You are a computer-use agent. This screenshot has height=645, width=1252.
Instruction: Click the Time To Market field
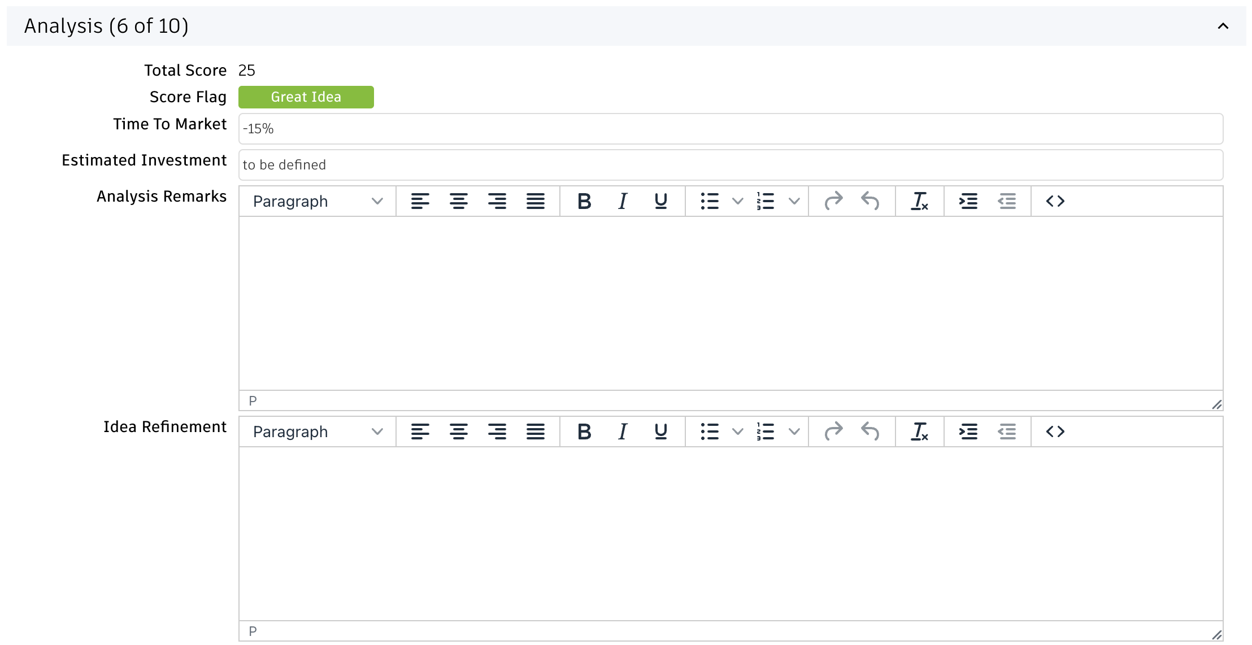click(x=731, y=129)
